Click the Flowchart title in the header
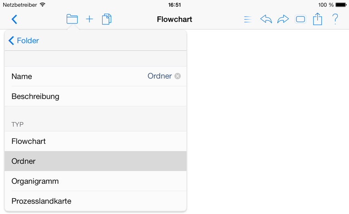Image resolution: width=349 pixels, height=214 pixels. 174,19
